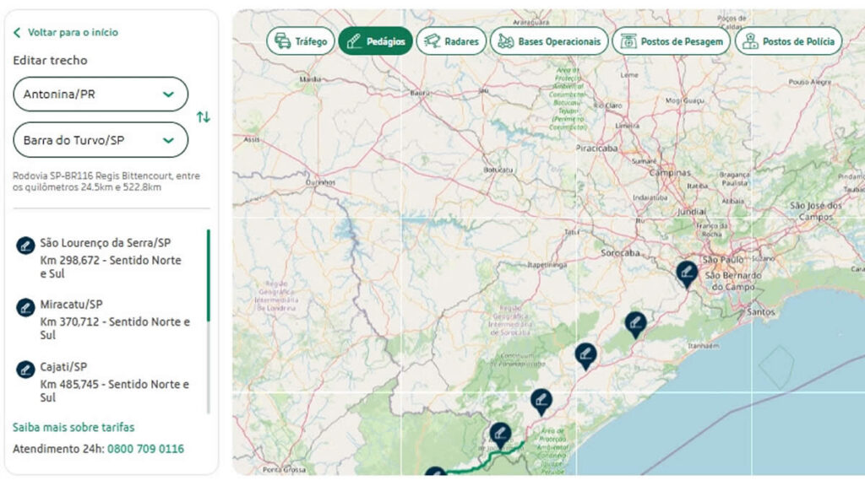Viewport: 865px width, 486px height.
Task: Toggle the Tráfego map filter
Action: pyautogui.click(x=301, y=41)
